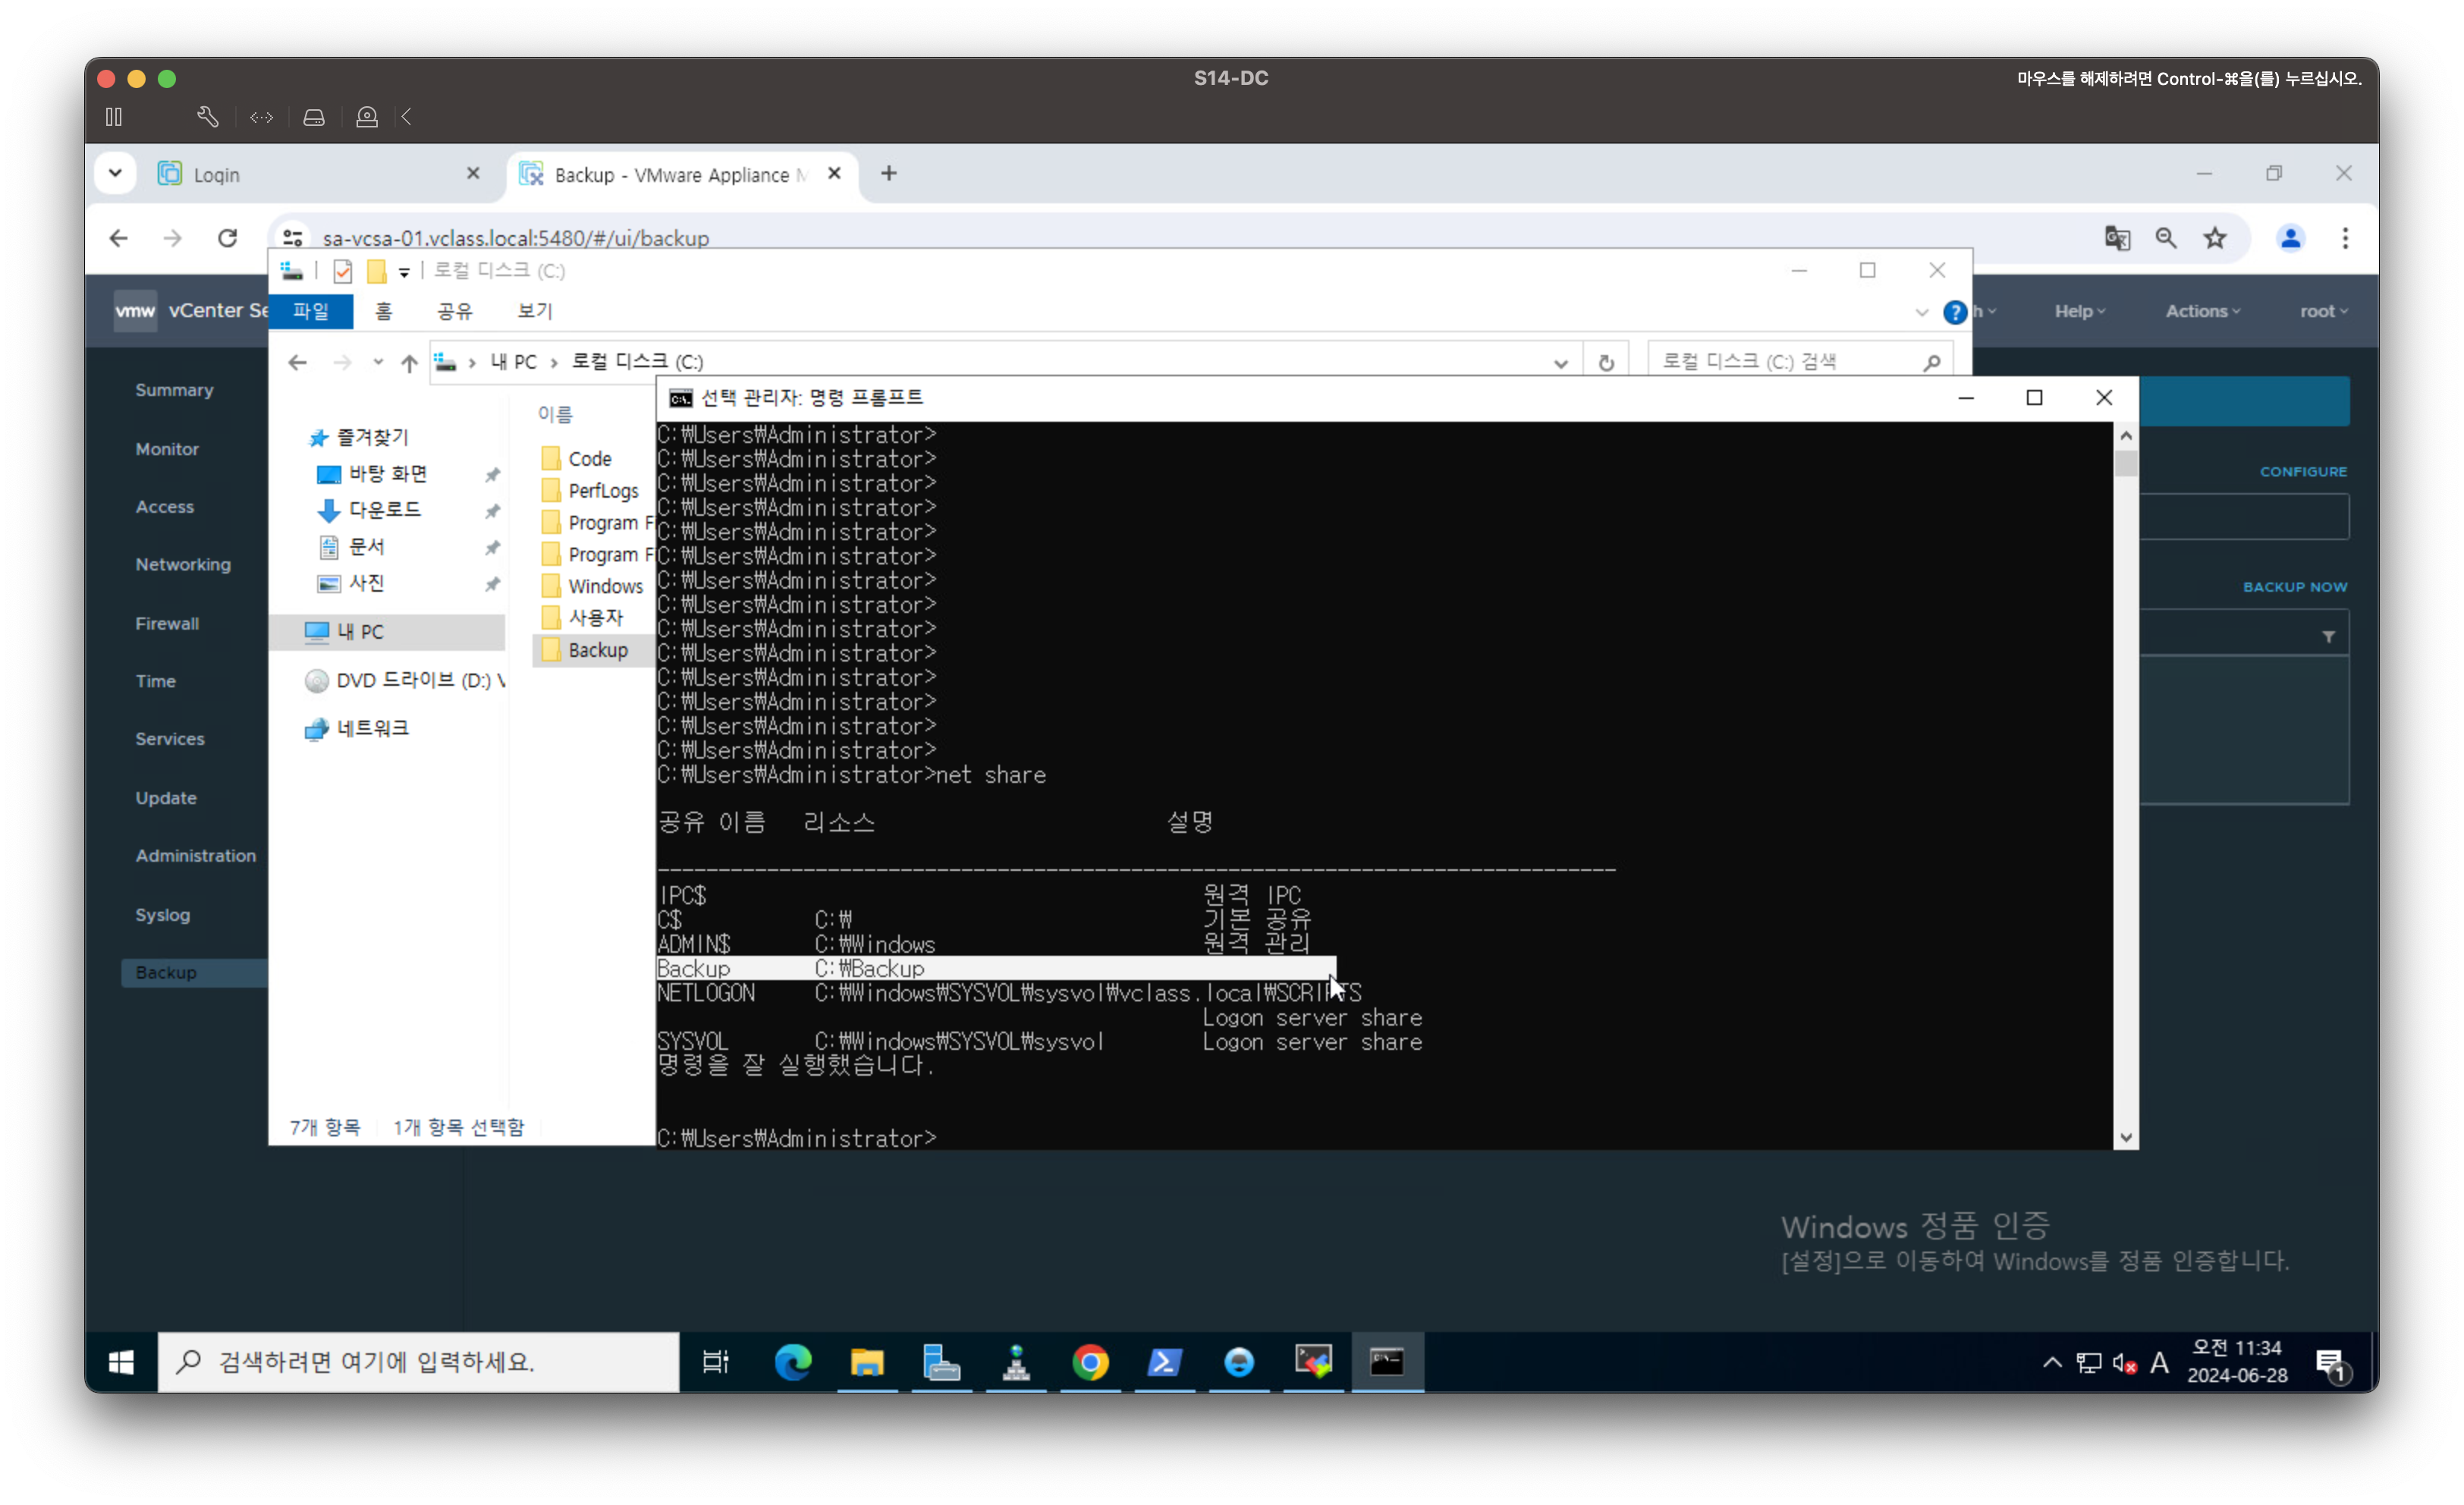
Task: Open VM settings wrench icon
Action: click(207, 117)
